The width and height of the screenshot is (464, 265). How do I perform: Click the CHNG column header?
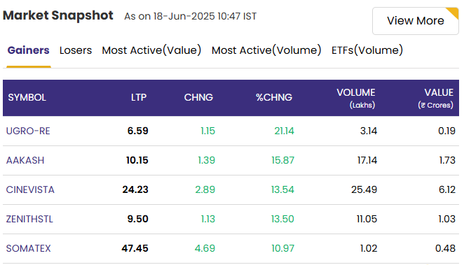[x=198, y=97]
